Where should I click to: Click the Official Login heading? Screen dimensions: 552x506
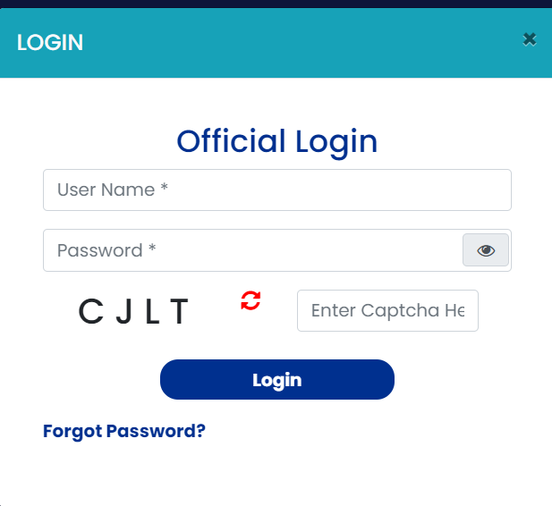point(276,141)
